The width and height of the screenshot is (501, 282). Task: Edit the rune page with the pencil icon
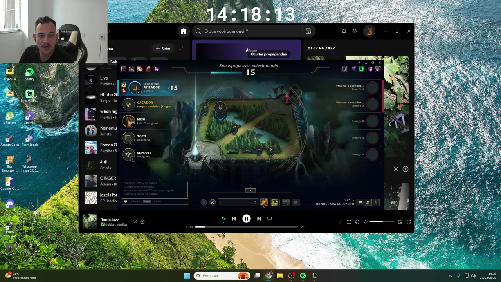click(x=213, y=202)
